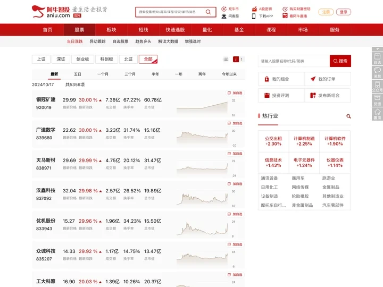This screenshot has width=383, height=287.
Task: Click the 置顶 home sidebar icon
Action: coord(377,114)
